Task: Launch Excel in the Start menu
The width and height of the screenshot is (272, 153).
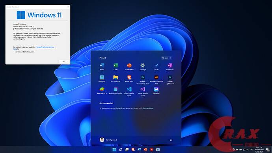Action: pos(116,67)
